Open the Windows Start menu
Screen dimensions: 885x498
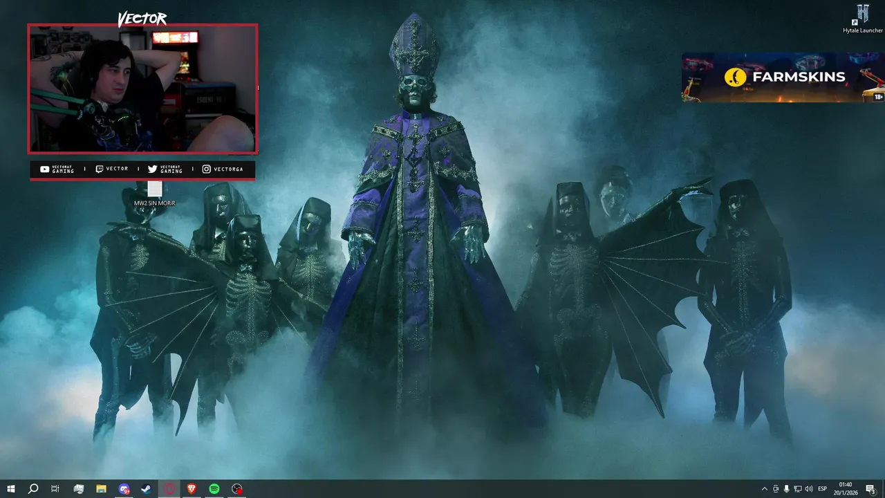tap(10, 489)
